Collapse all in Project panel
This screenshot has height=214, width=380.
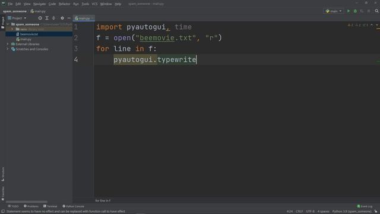click(53, 18)
